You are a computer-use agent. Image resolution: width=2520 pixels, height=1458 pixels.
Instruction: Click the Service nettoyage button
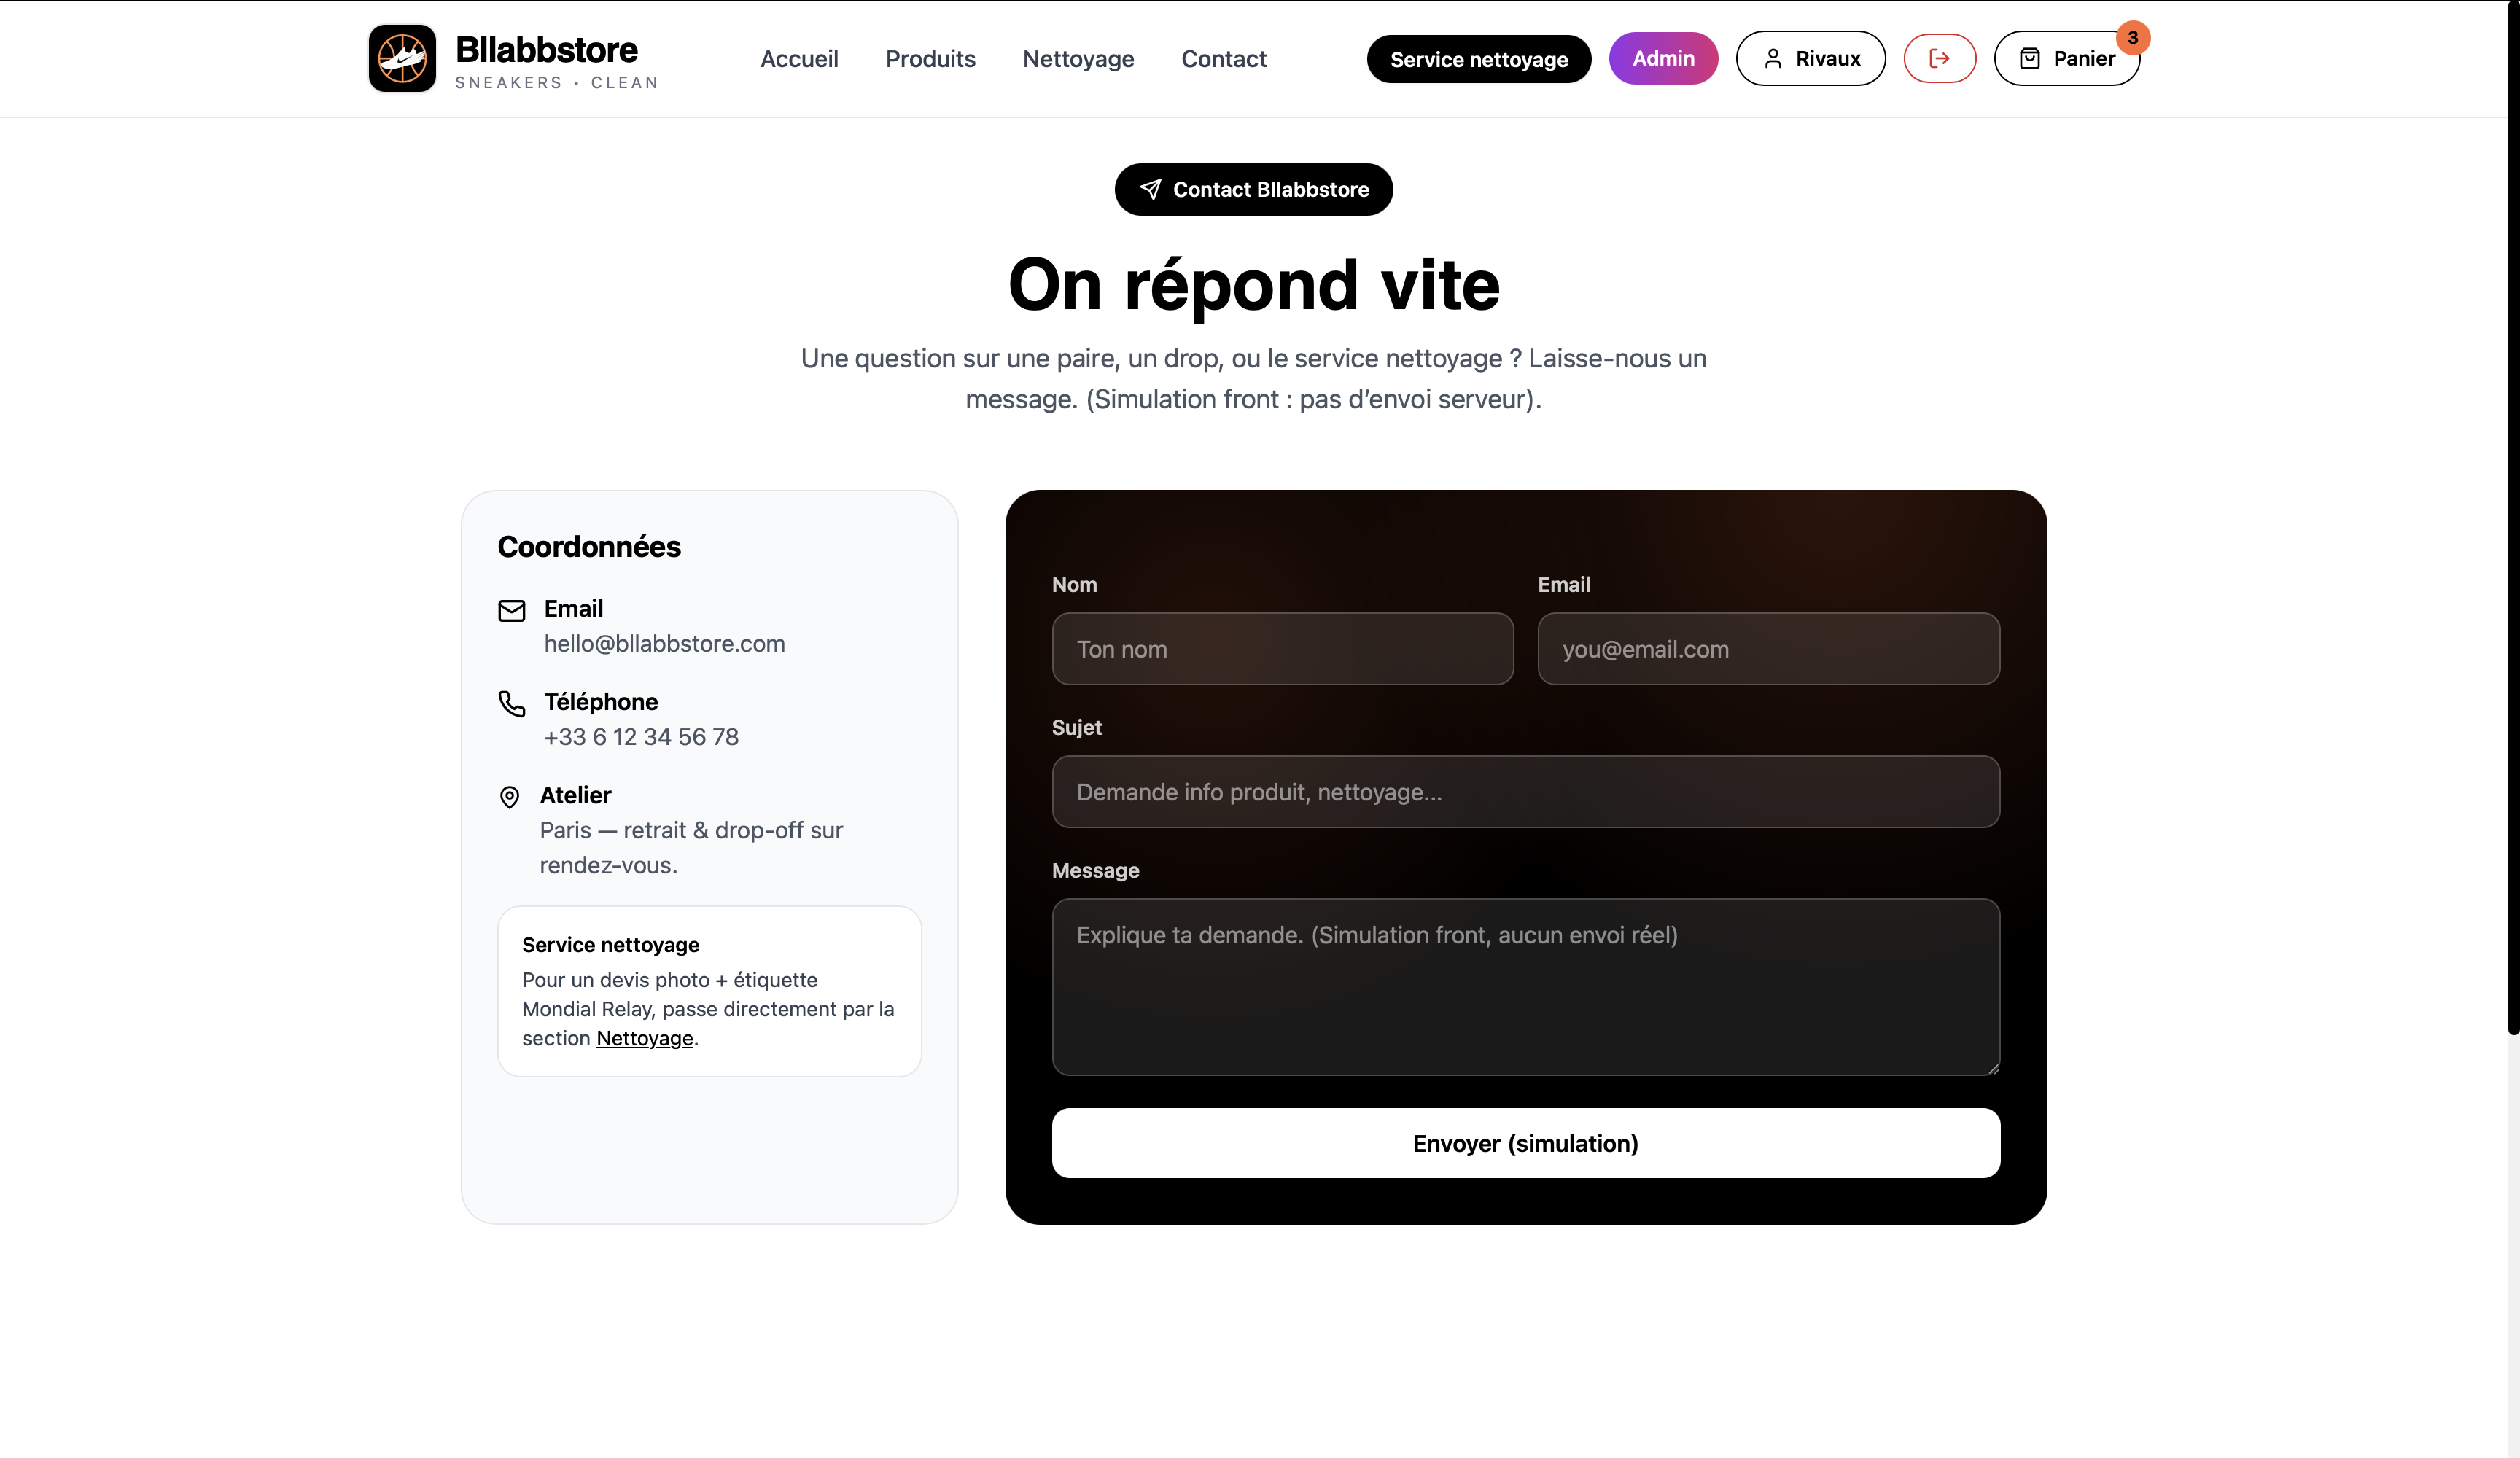point(1478,58)
